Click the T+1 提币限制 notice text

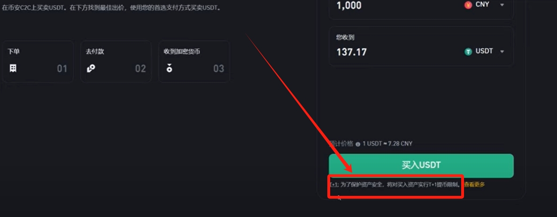tap(395, 185)
